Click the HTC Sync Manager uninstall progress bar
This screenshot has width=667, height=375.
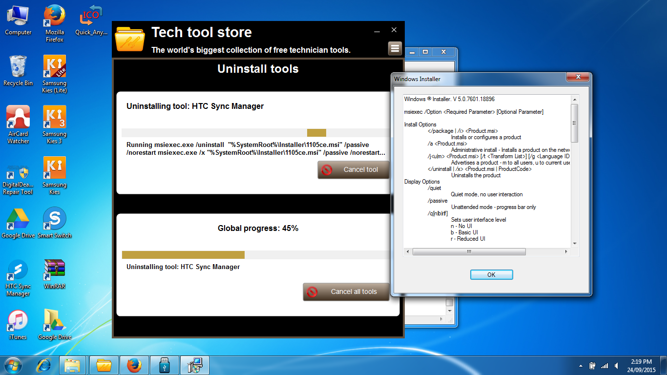255,133
